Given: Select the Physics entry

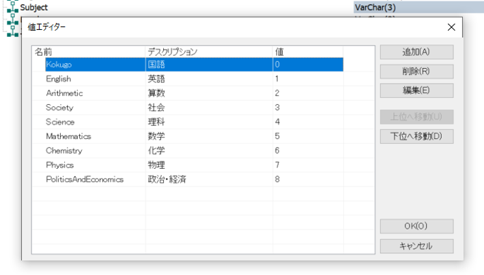Looking at the screenshot, I should (60, 165).
